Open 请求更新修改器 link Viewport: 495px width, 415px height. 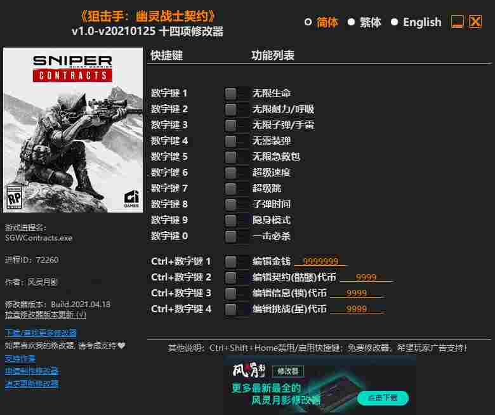(32, 384)
